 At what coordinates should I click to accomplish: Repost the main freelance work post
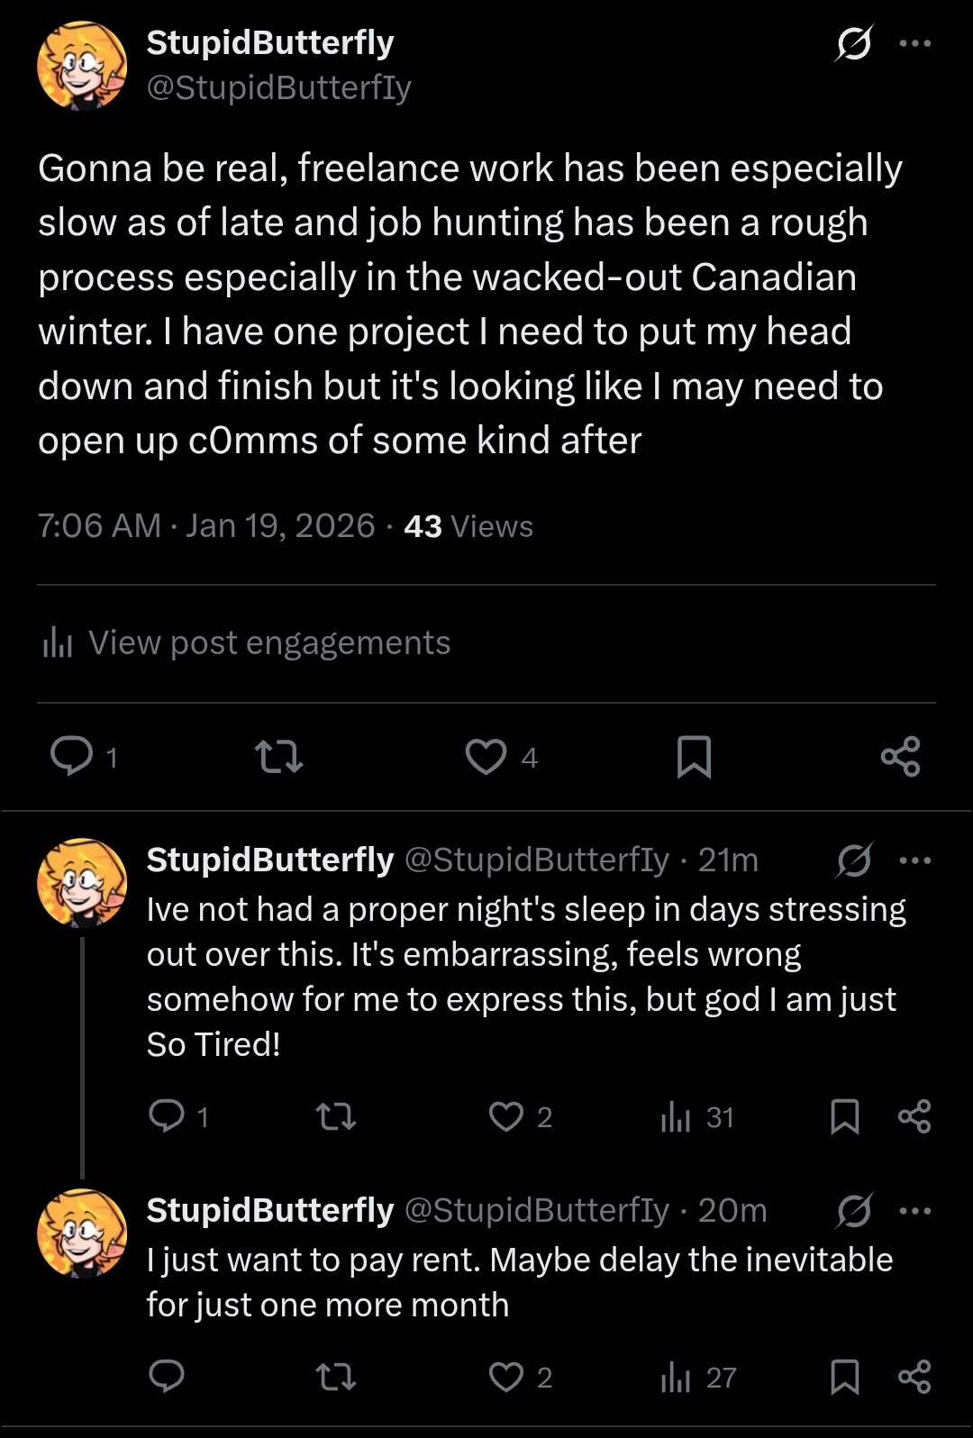point(279,756)
